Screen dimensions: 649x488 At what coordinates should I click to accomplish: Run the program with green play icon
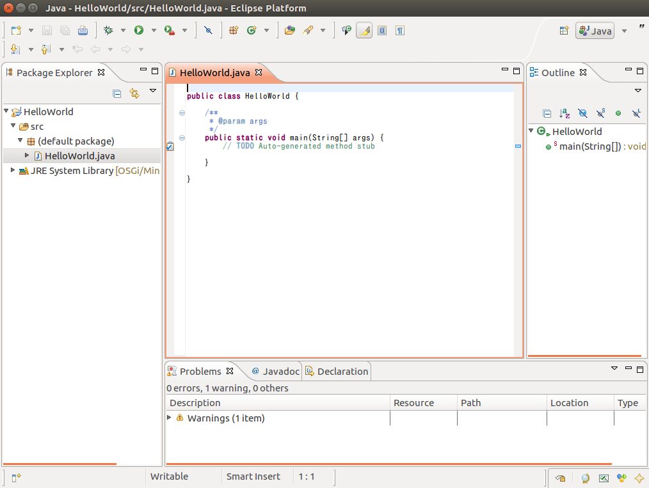point(139,30)
